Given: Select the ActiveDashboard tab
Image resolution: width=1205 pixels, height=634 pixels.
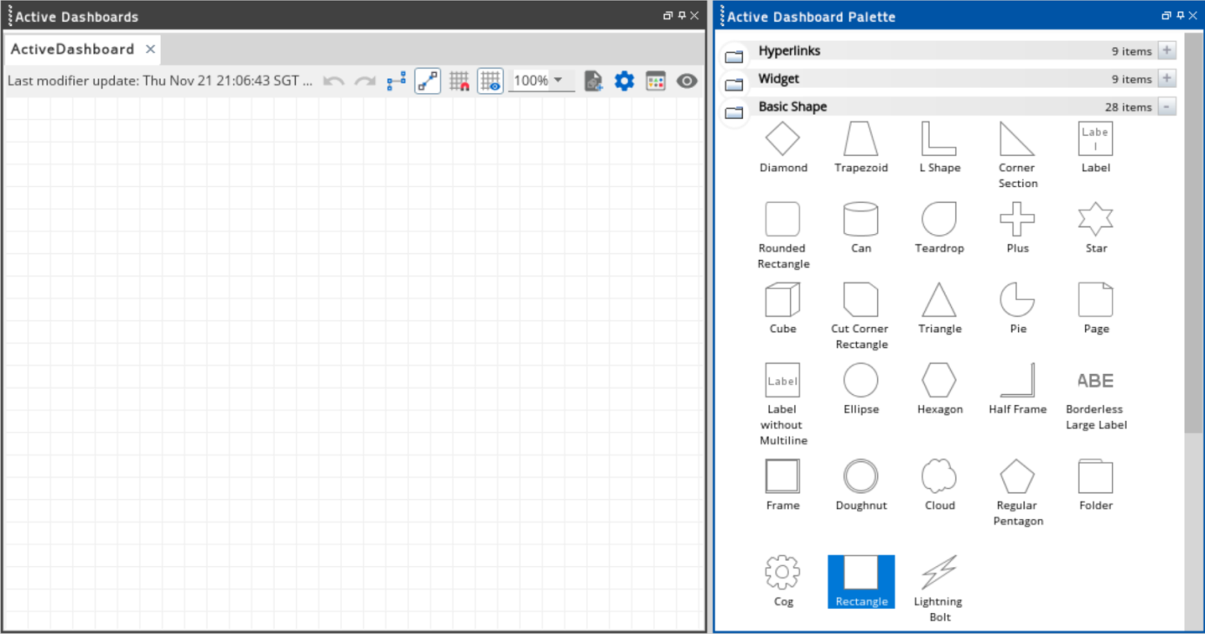Looking at the screenshot, I should [72, 50].
